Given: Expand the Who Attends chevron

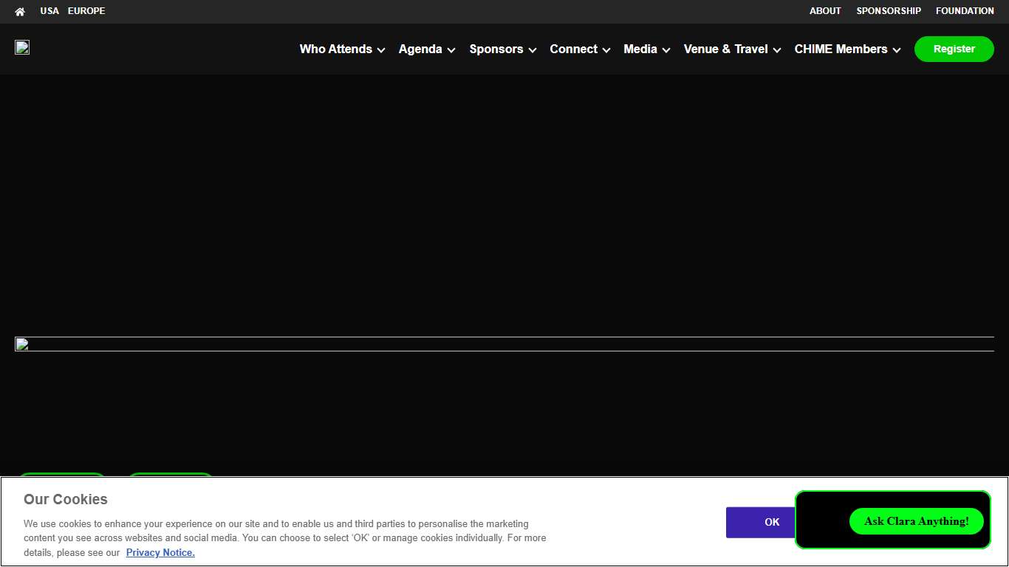Looking at the screenshot, I should 381,50.
